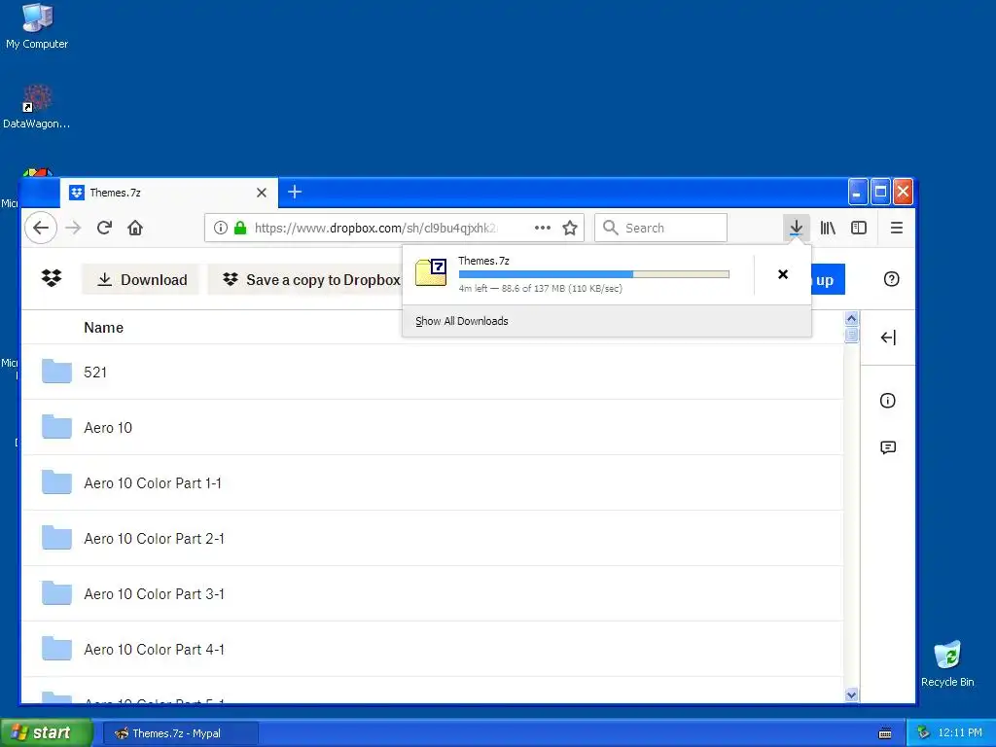Select Themes.7z - Mypal taskbar item
This screenshot has height=747, width=996.
(x=179, y=733)
